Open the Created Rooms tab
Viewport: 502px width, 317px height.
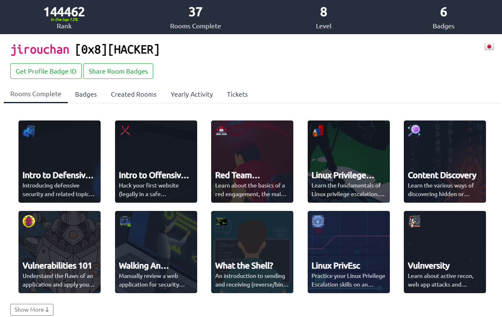(x=134, y=94)
